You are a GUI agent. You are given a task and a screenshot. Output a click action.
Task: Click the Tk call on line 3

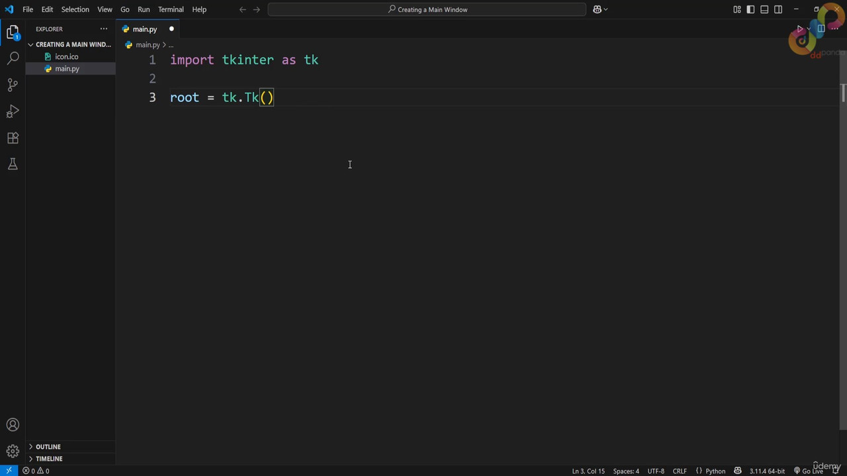click(251, 98)
